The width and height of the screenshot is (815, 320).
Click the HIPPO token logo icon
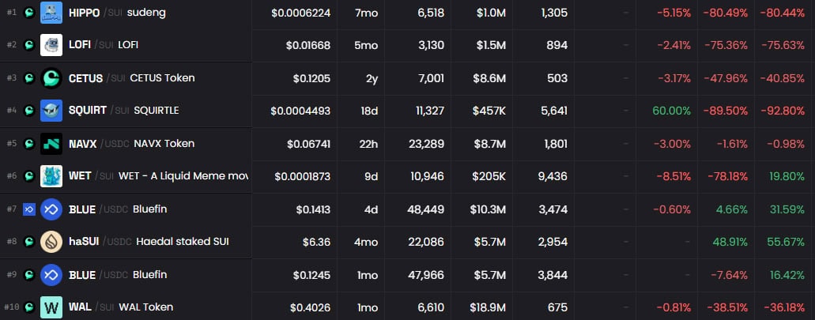51,13
